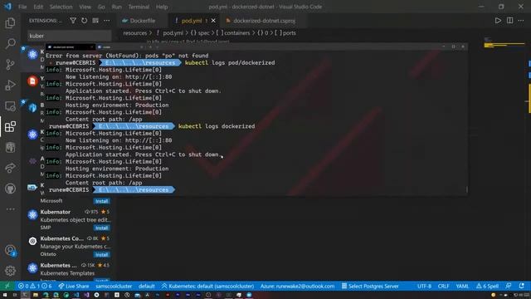Clear extensions search results icon
531x299 pixels.
[95, 21]
